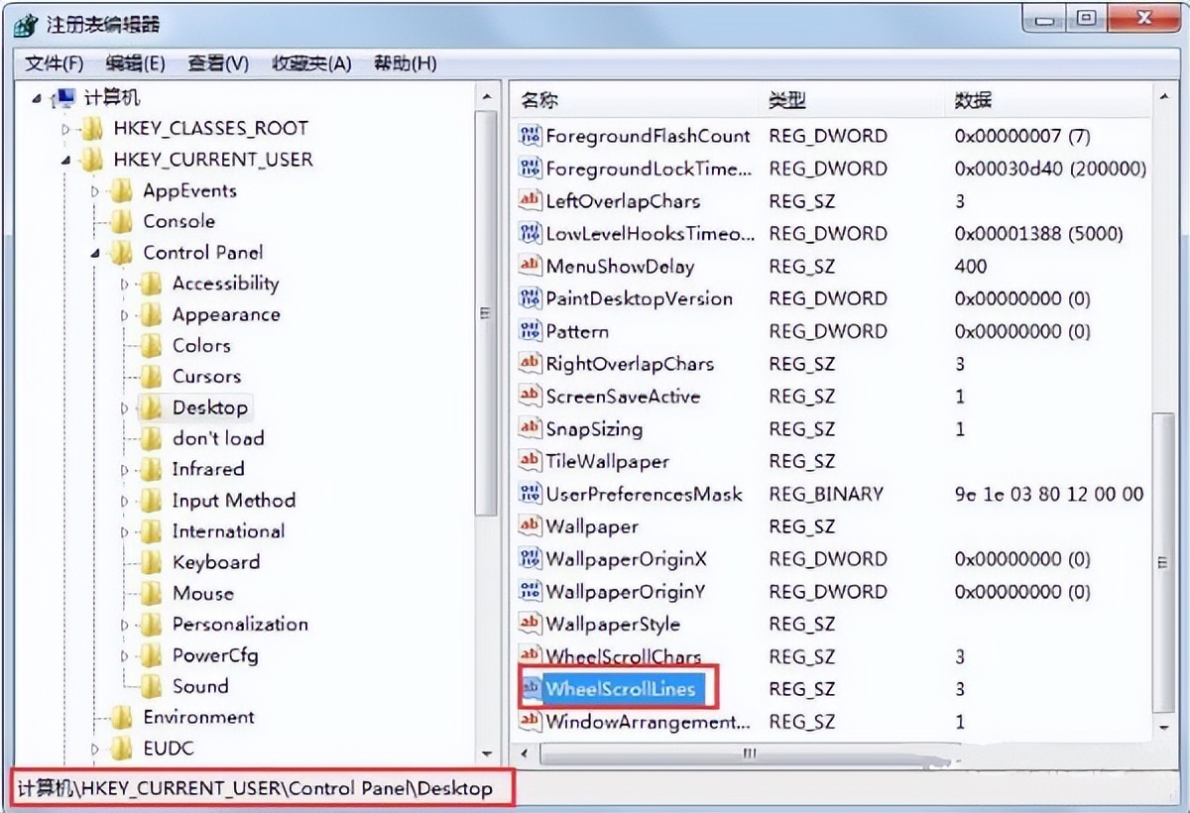Click the tree pane scroll-up arrow
The width and height of the screenshot is (1190, 813).
tap(486, 97)
